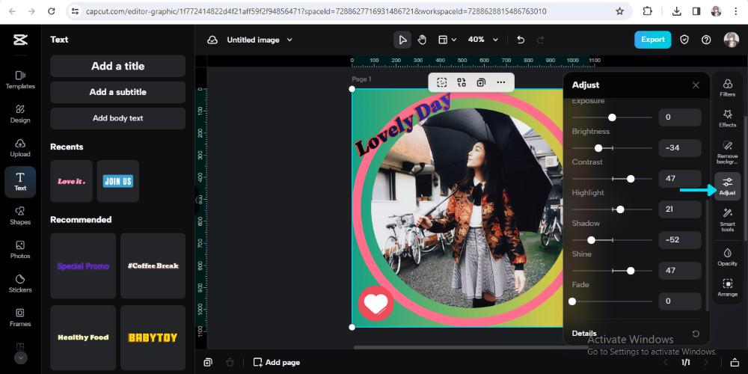Viewport: 748px width, 374px height.
Task: Adjust the Contrast slider
Action: tap(612, 179)
